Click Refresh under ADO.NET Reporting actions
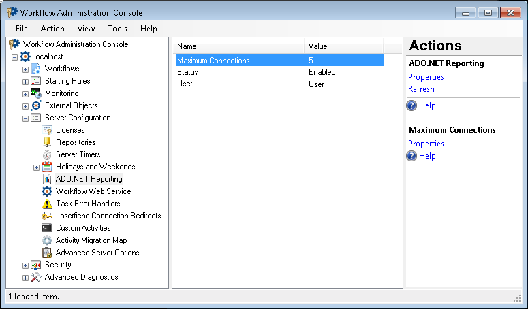528x309 pixels. (x=421, y=89)
